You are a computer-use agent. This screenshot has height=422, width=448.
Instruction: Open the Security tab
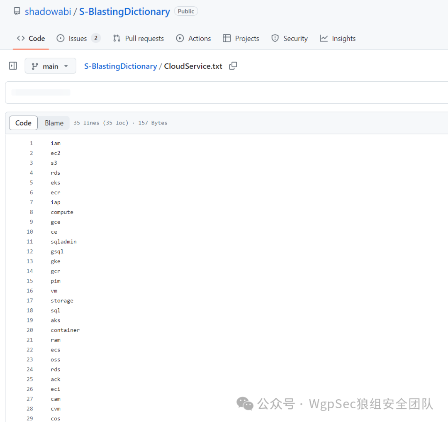point(290,38)
